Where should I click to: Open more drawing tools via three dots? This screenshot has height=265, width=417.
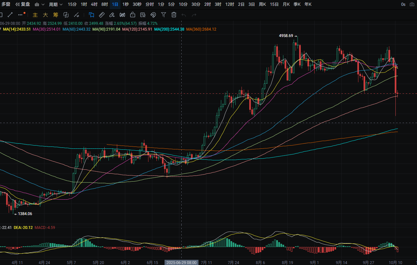pyautogui.click(x=21, y=14)
